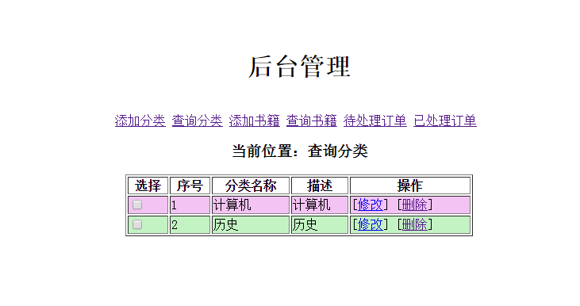Image resolution: width=580 pixels, height=306 pixels.
Task: Open the 添加分类 link
Action: click(140, 120)
